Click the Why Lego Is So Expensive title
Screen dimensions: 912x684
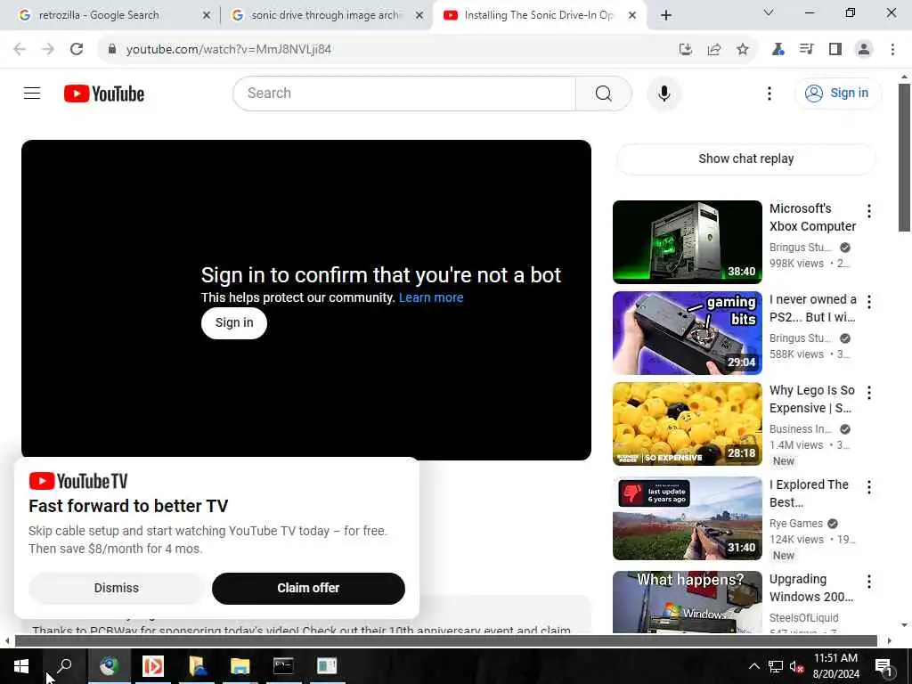point(812,399)
